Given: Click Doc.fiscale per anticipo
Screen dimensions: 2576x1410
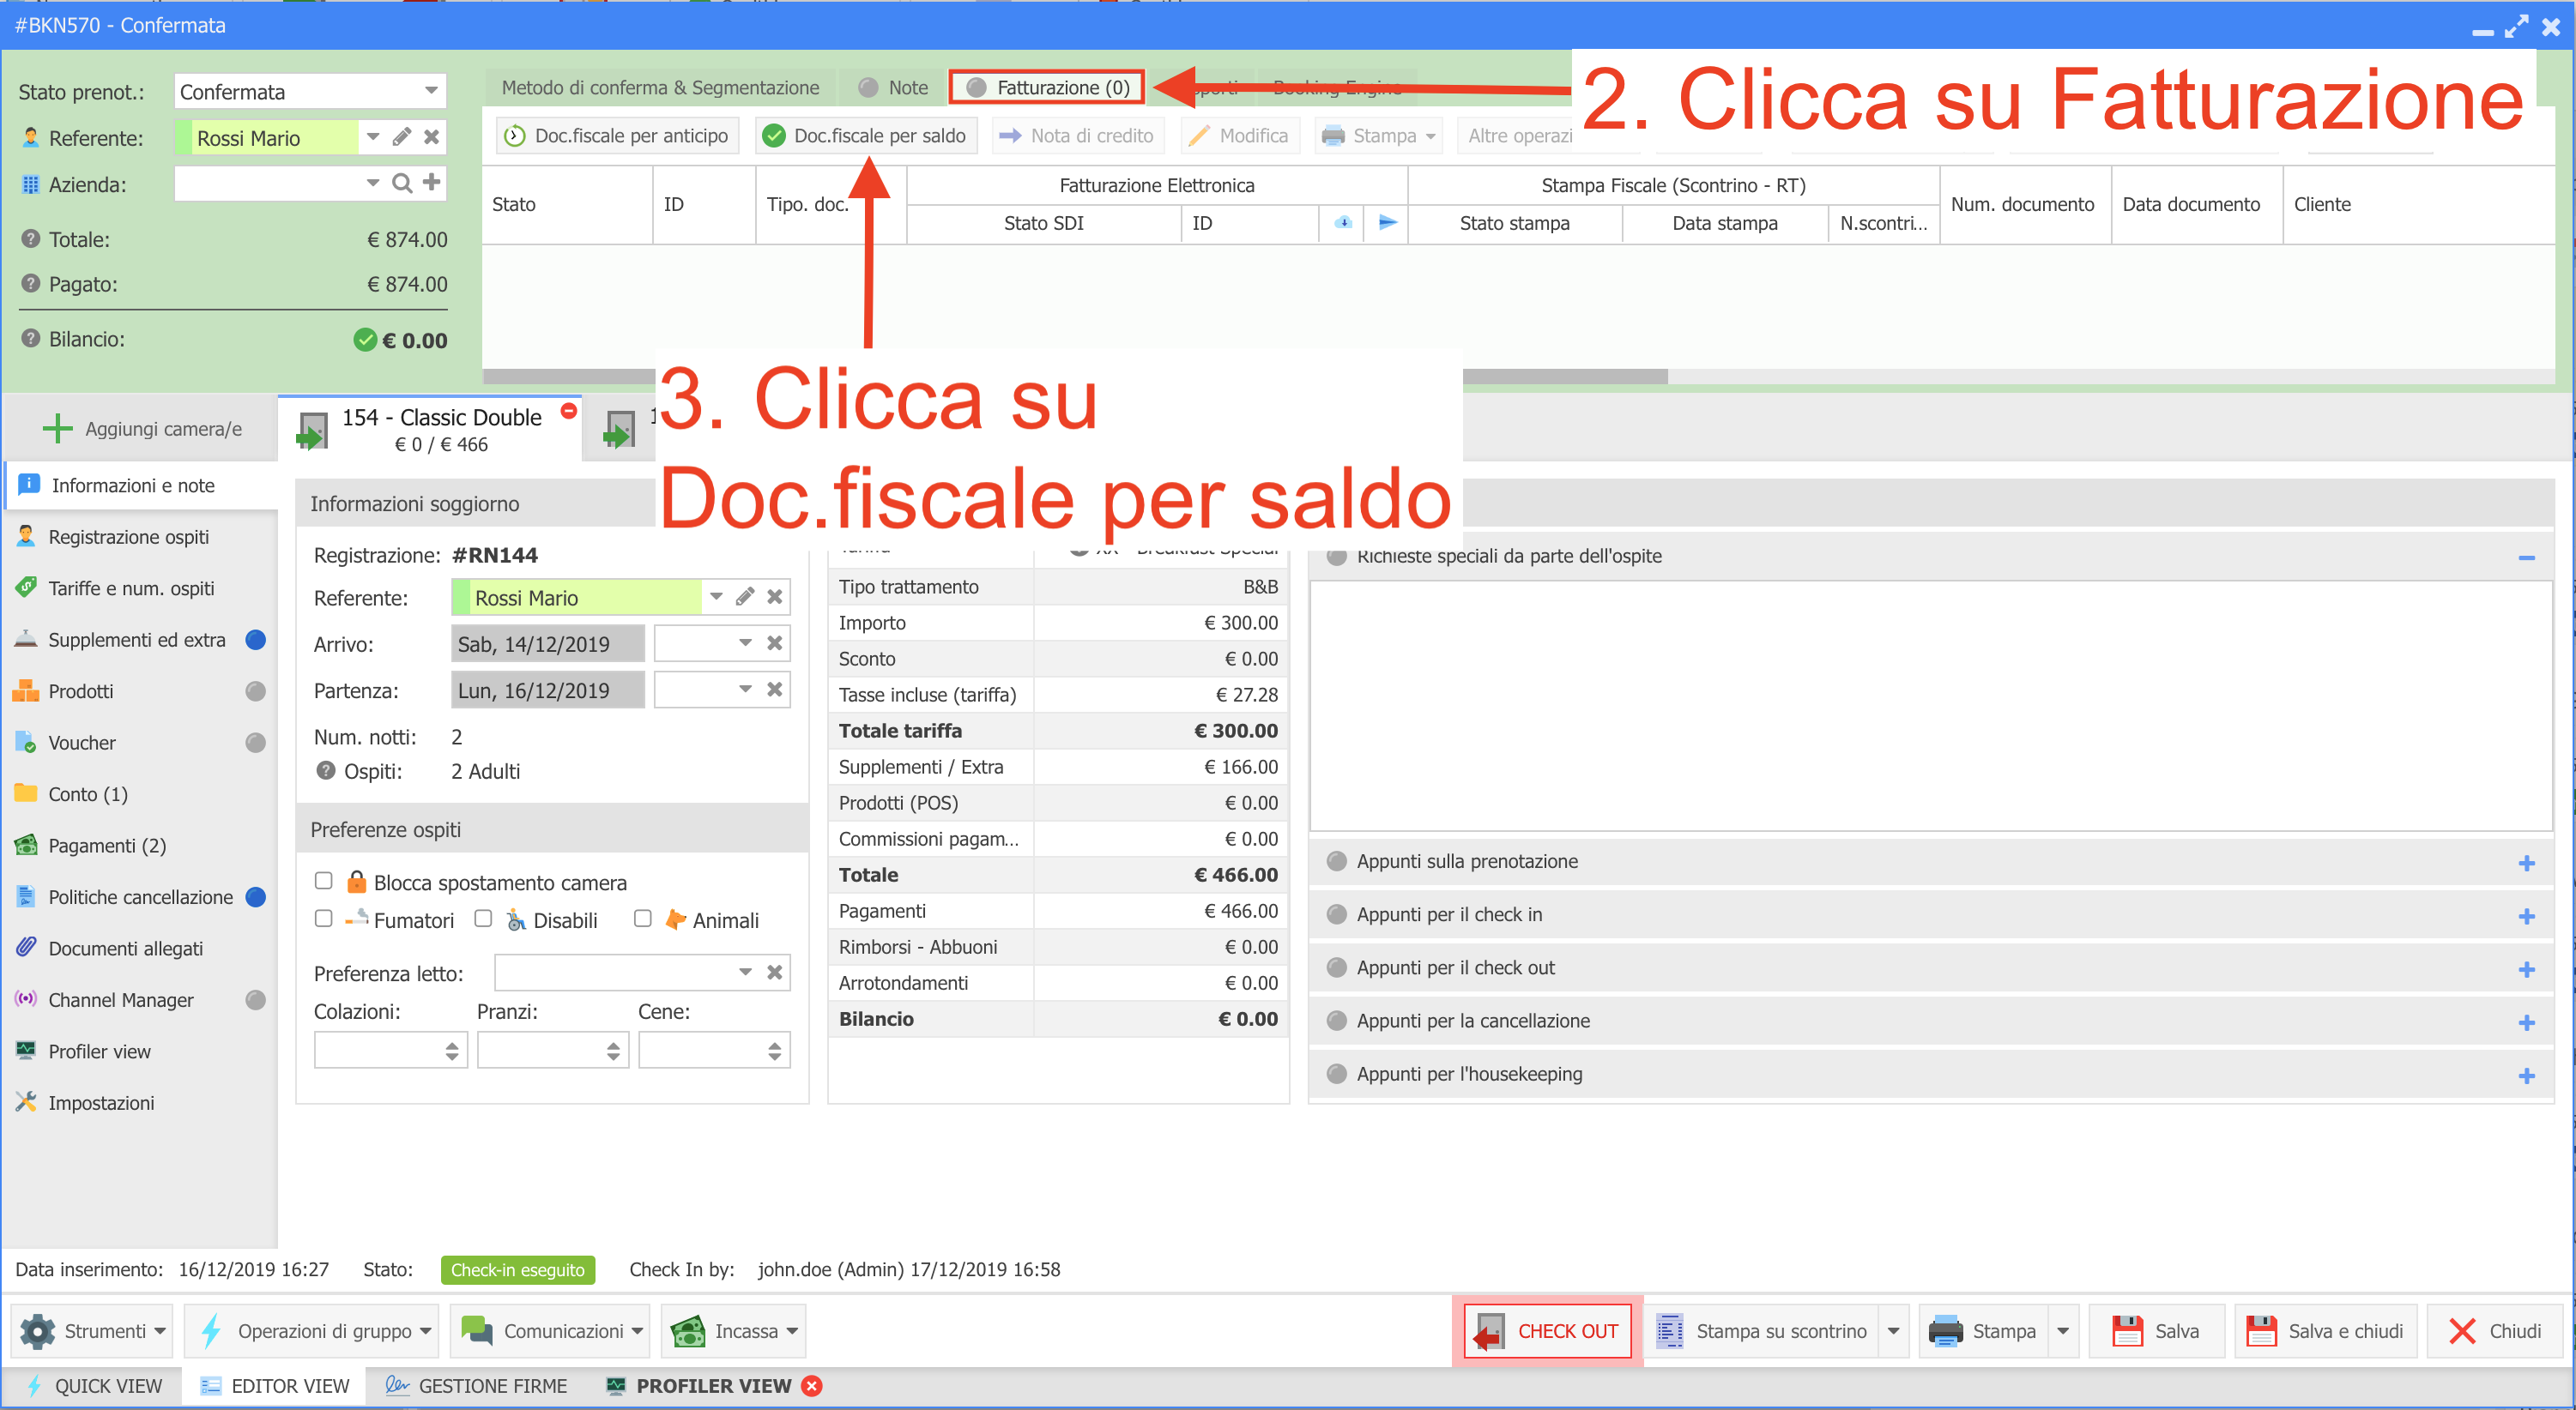Looking at the screenshot, I should pyautogui.click(x=617, y=136).
